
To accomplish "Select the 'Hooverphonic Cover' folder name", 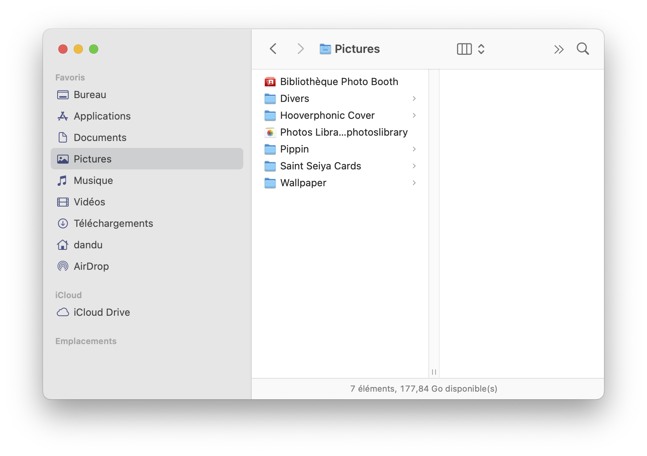I will coord(327,115).
